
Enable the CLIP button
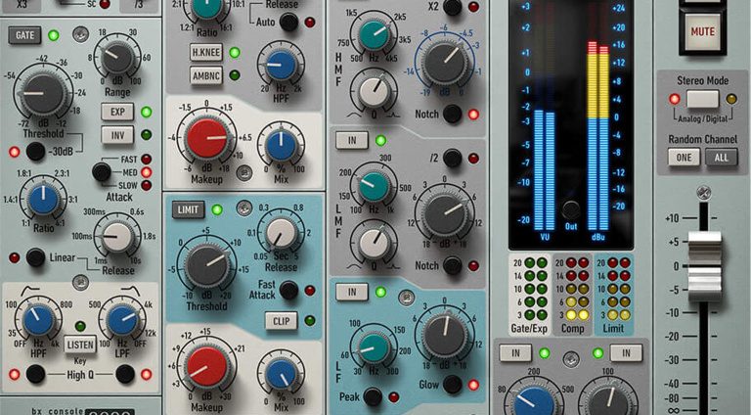(x=281, y=320)
